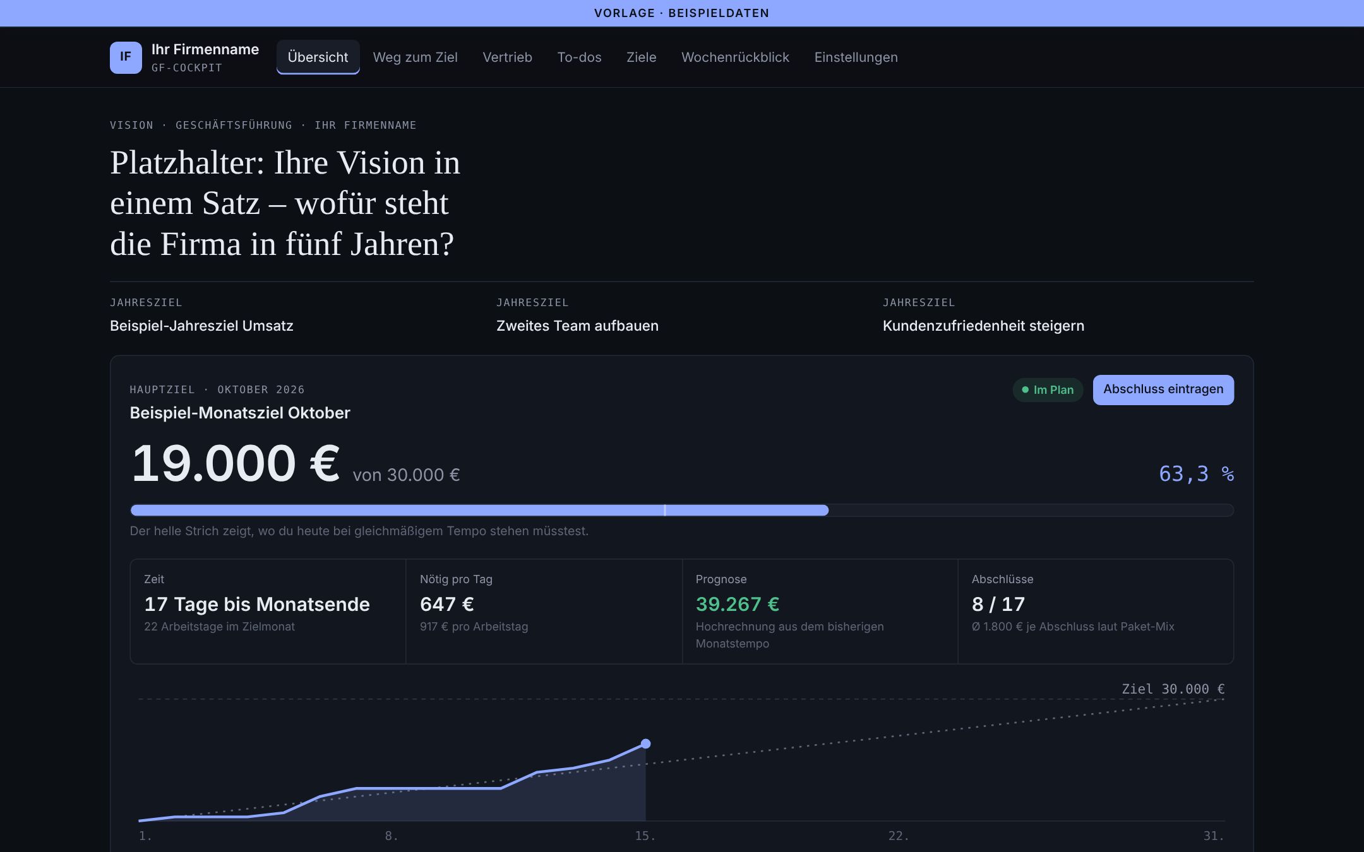Click the von 30.000 € target text
1364x852 pixels.
coord(406,475)
